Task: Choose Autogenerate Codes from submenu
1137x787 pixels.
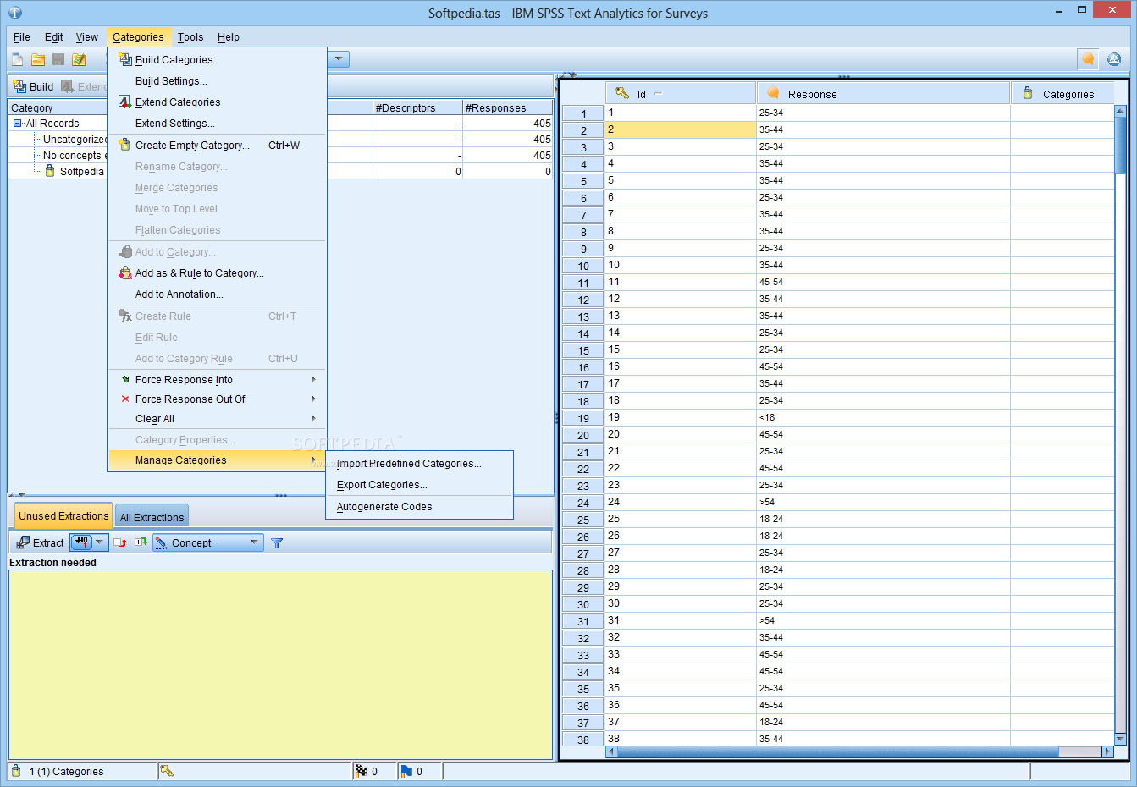Action: tap(419, 507)
